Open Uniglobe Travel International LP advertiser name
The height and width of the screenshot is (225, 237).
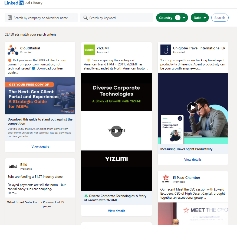(x=199, y=48)
